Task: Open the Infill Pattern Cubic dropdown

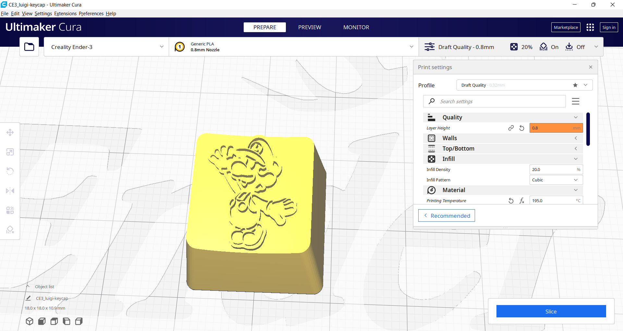Action: (x=556, y=180)
